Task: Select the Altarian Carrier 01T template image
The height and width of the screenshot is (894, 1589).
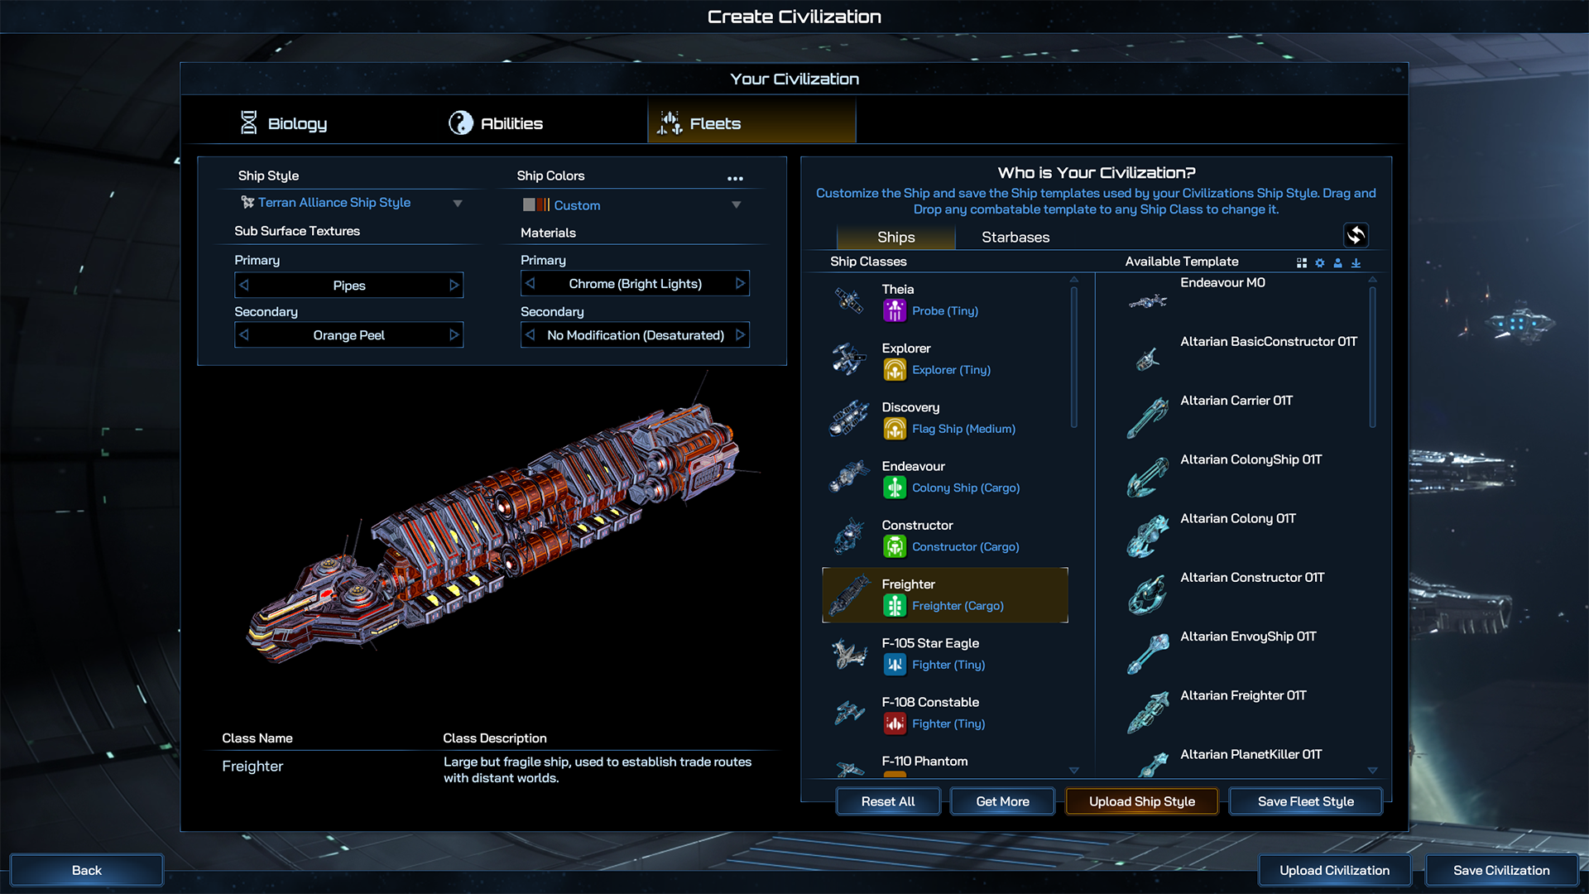Action: point(1148,418)
